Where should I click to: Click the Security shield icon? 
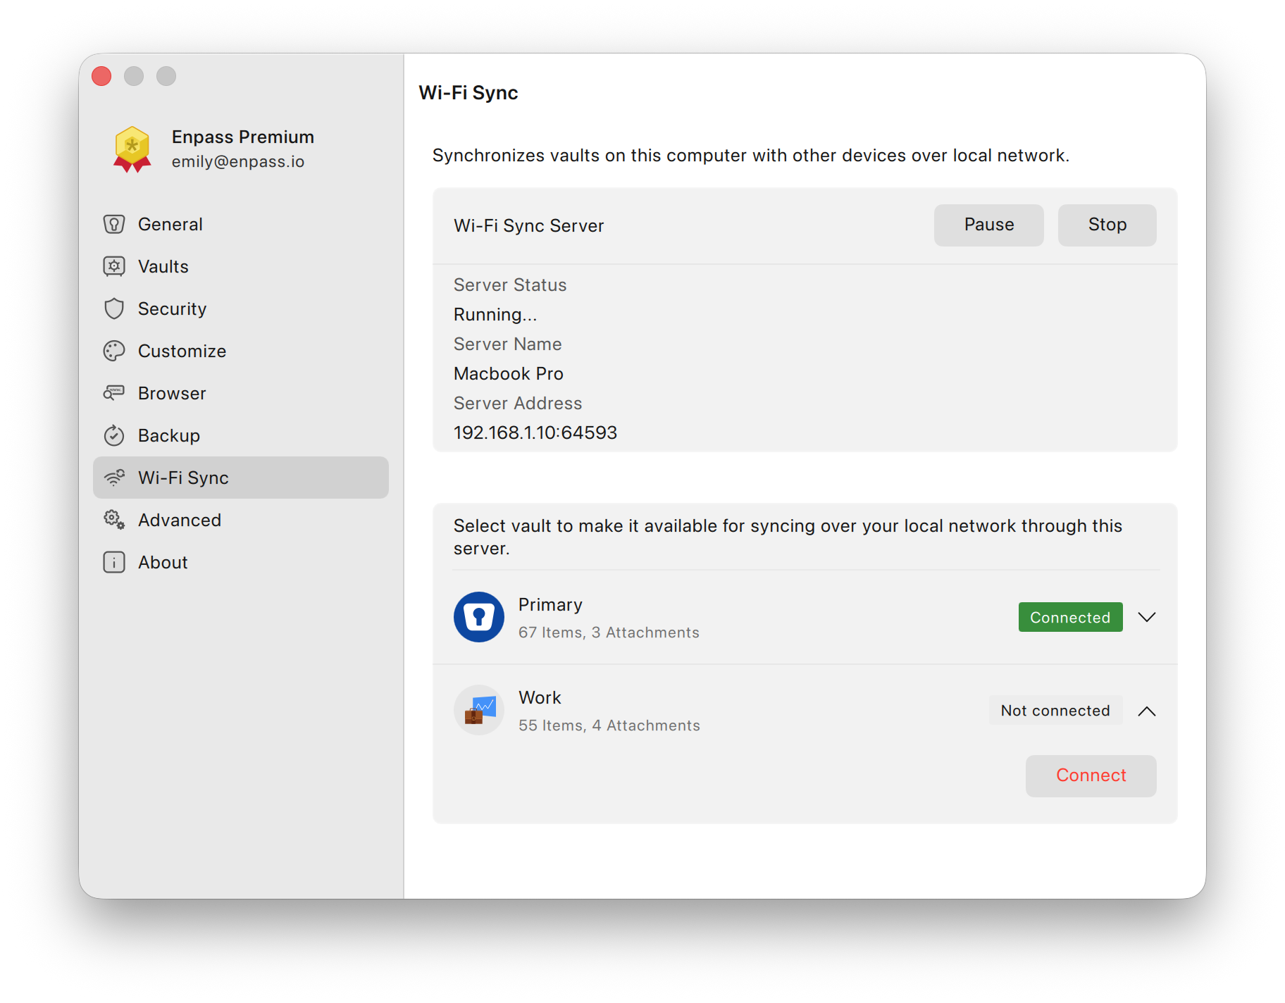pos(114,309)
